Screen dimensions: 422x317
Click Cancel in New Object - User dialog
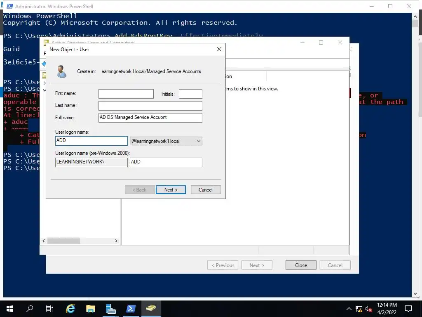pyautogui.click(x=206, y=189)
